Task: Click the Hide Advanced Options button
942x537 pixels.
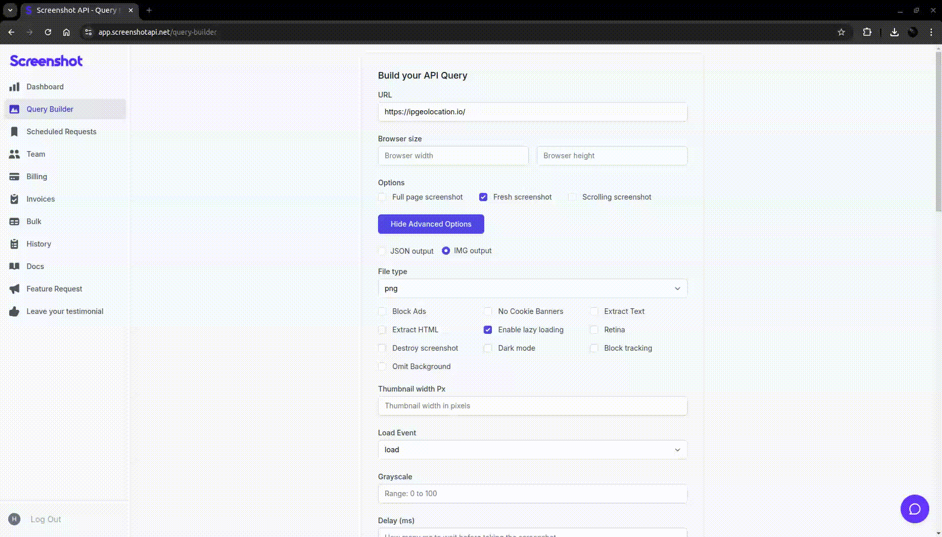Action: (431, 224)
